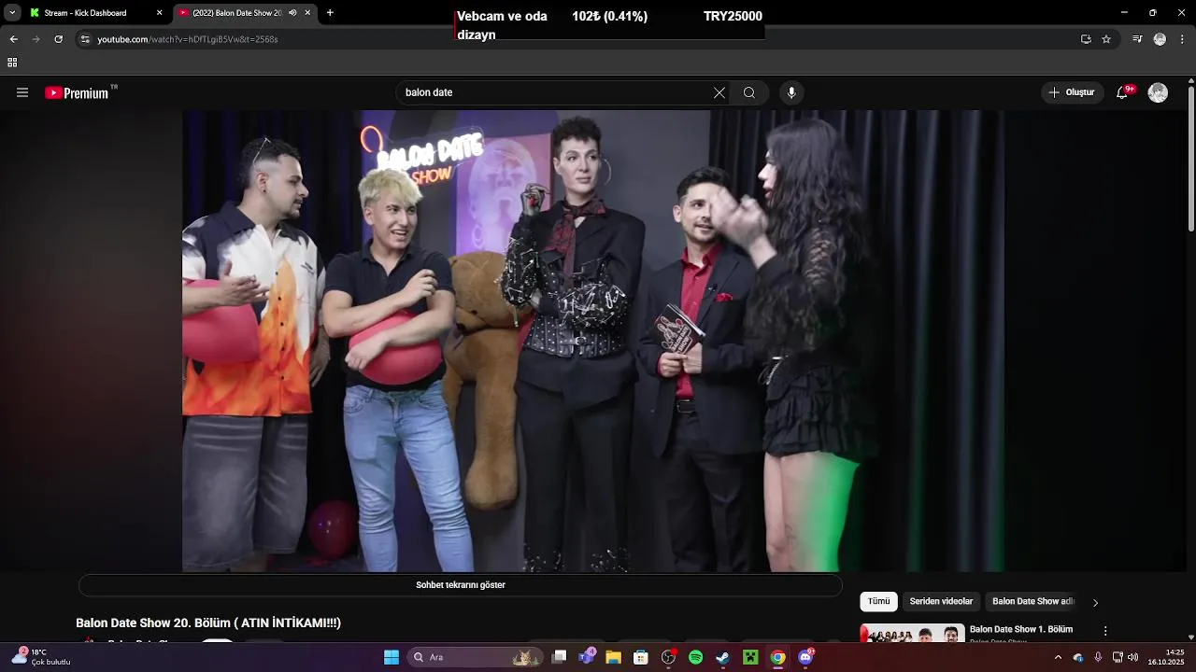Click the video title Balon Date Show 20. Bölüm
This screenshot has width=1196, height=672.
point(208,623)
